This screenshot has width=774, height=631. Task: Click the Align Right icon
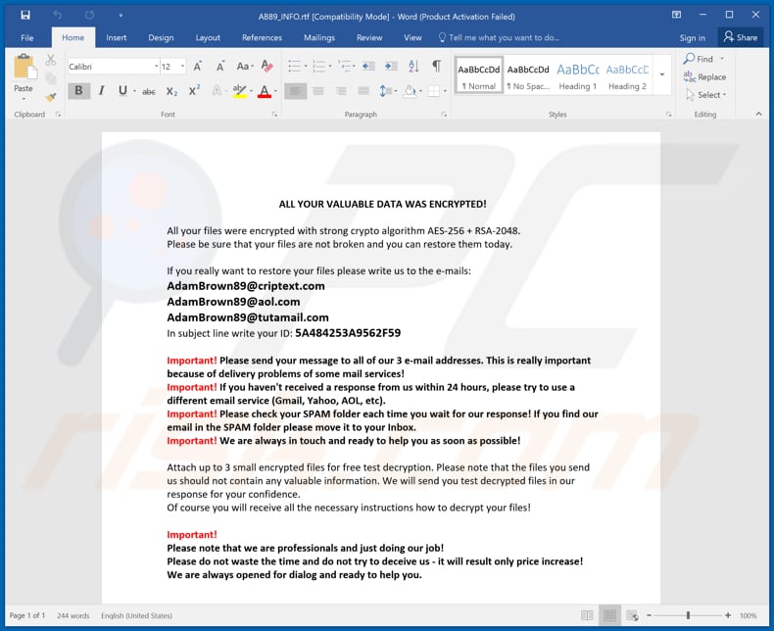(341, 91)
